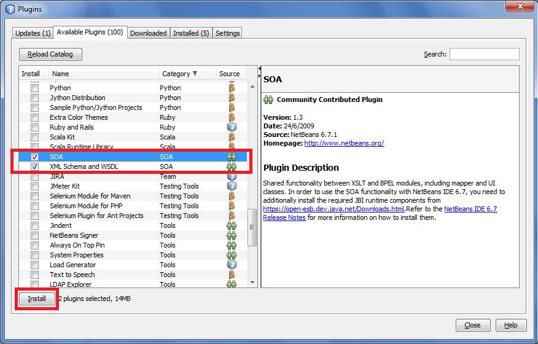Click community icon in the Jindent row
Screen dimensions: 538x344
232,225
